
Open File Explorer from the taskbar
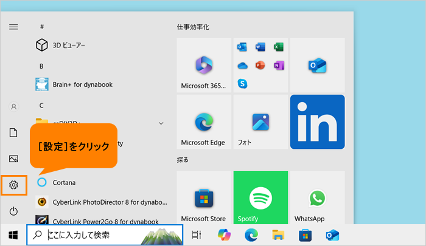tap(278, 235)
